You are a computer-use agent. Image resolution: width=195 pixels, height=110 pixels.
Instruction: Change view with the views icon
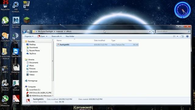[x=174, y=36]
